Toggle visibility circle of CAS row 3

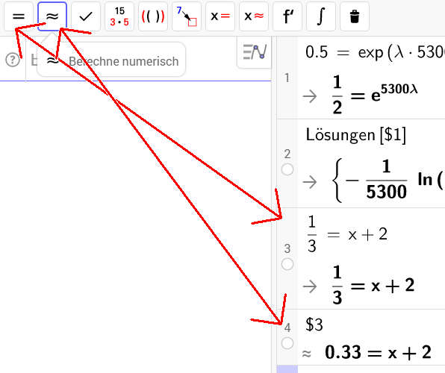tap(287, 264)
